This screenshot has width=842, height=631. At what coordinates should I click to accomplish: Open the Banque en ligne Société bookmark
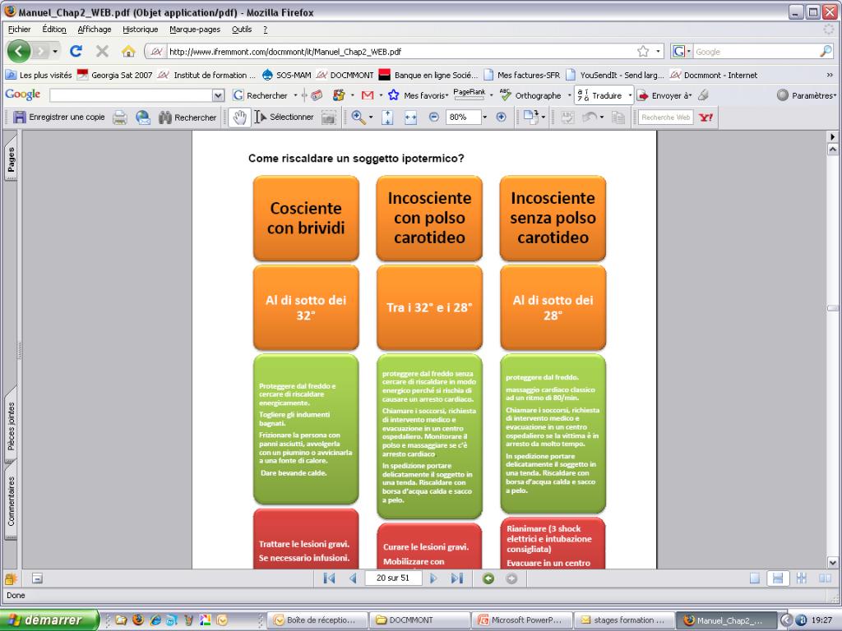[x=428, y=75]
